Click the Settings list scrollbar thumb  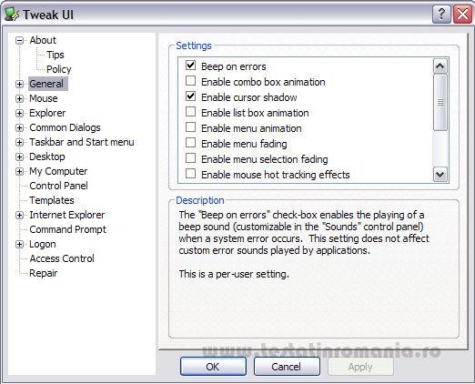tap(440, 103)
